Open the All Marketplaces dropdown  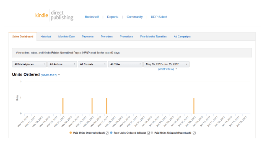[29, 64]
